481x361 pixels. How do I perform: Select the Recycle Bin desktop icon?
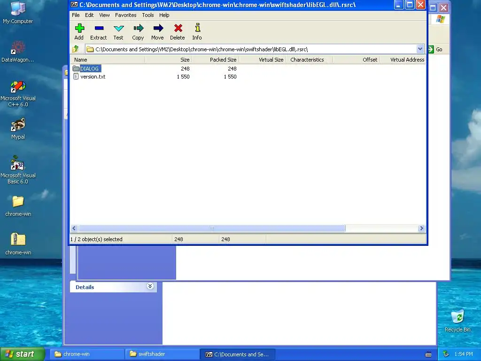[x=458, y=321]
